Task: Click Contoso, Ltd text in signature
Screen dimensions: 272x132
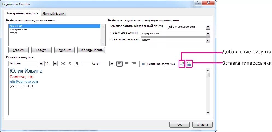Action: (x=22, y=77)
